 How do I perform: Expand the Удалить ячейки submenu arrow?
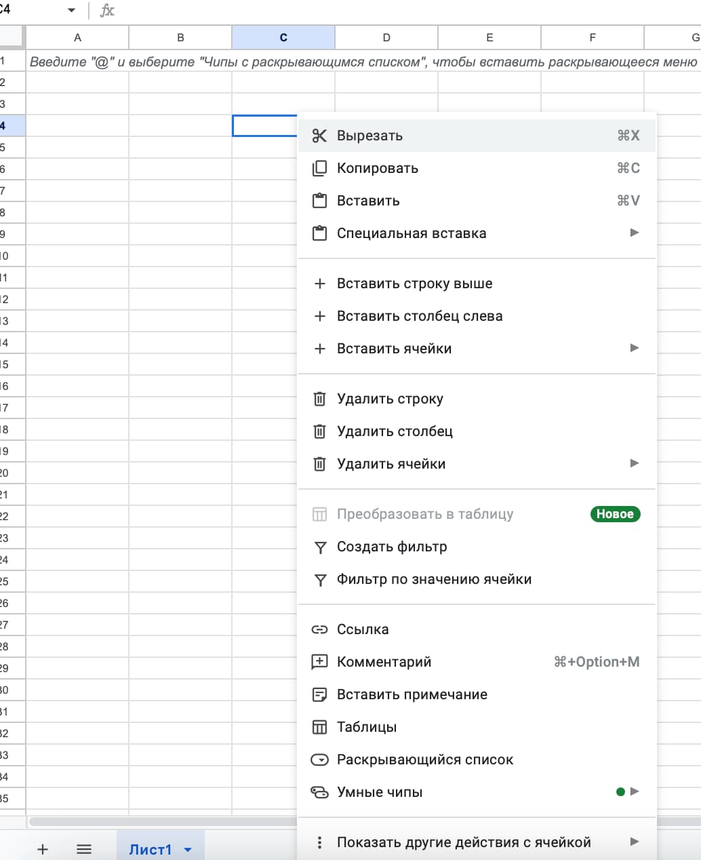pyautogui.click(x=635, y=463)
